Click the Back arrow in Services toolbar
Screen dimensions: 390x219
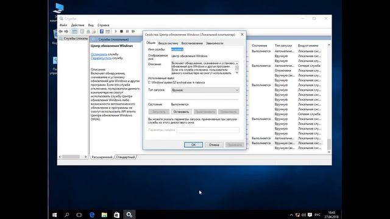click(x=61, y=32)
